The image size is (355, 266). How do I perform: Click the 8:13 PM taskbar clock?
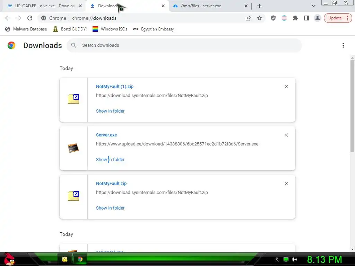(x=324, y=259)
